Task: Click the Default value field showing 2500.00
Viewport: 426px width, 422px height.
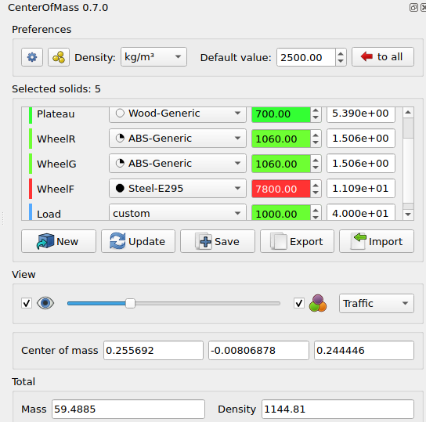Action: click(306, 57)
